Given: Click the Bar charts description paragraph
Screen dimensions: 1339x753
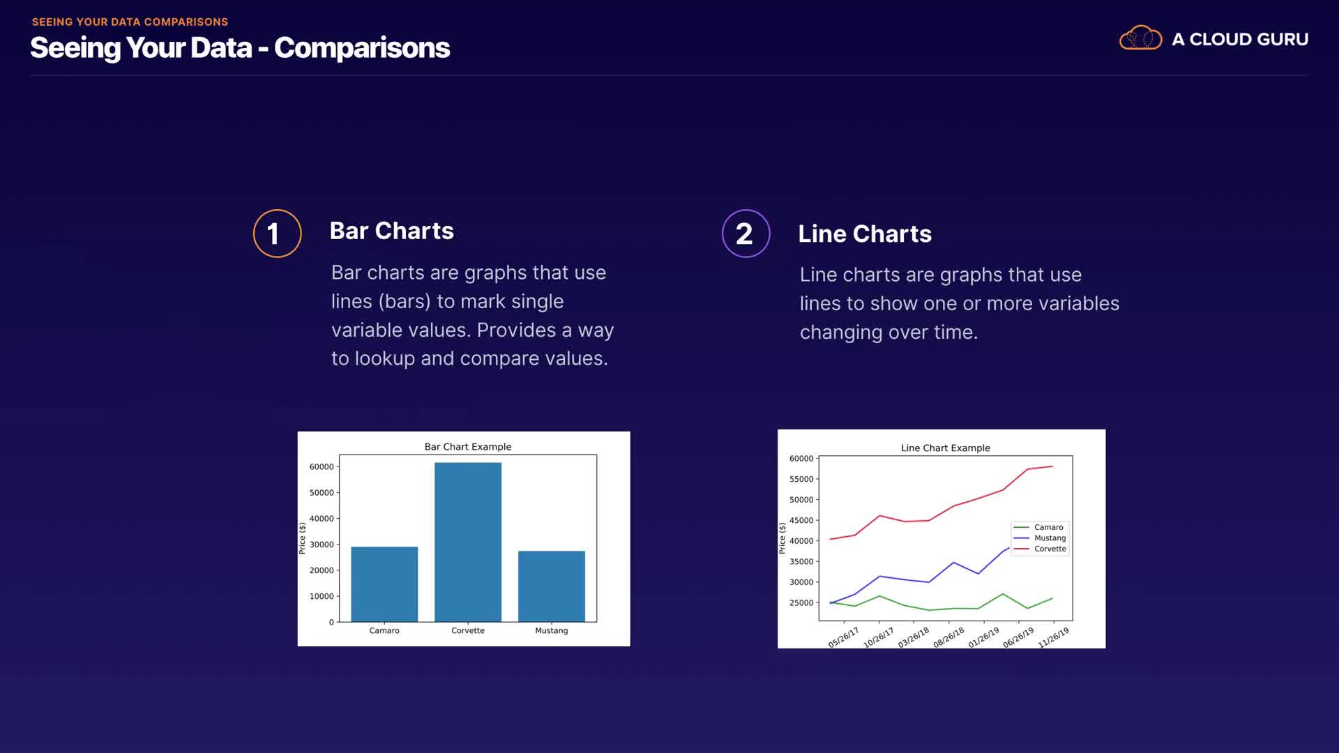Looking at the screenshot, I should click(471, 315).
